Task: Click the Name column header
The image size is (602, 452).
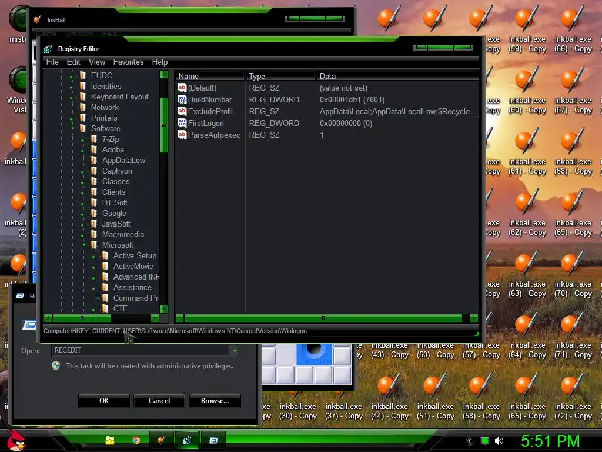Action: pyautogui.click(x=210, y=76)
